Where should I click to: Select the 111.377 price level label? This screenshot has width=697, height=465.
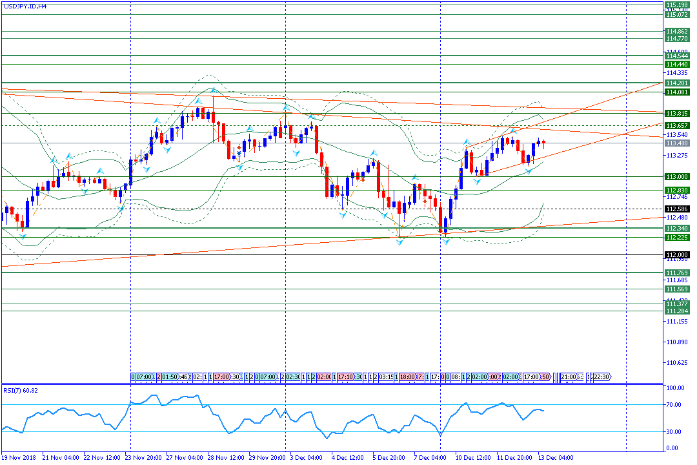point(677,304)
